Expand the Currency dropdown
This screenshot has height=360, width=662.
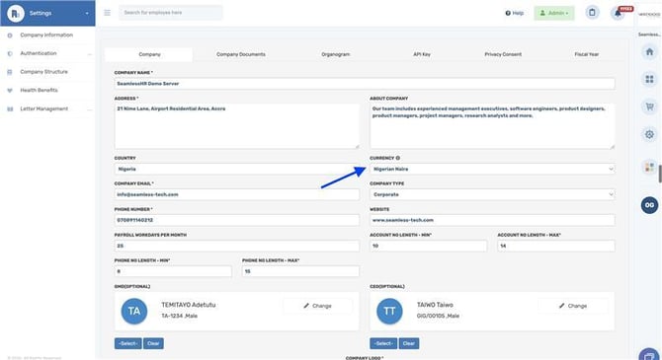point(492,169)
